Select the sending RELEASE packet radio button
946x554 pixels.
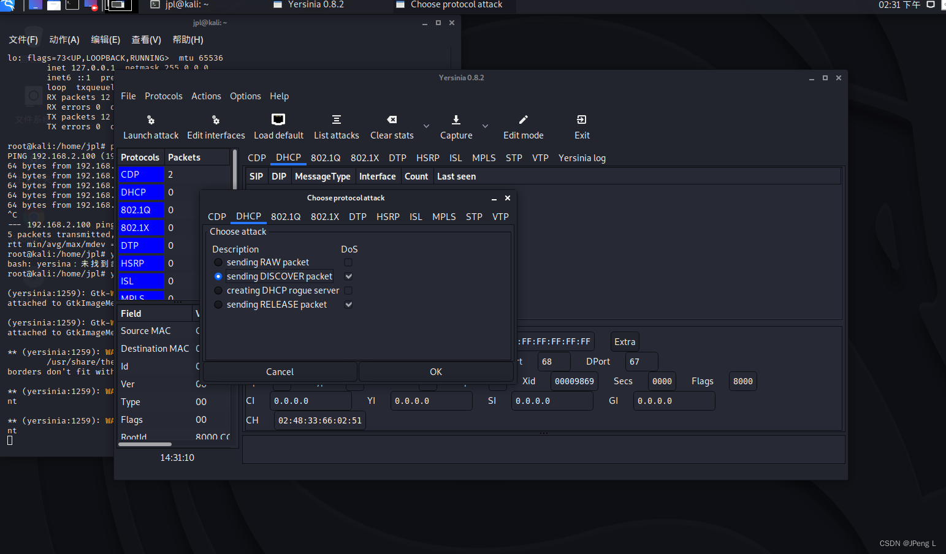click(x=218, y=305)
